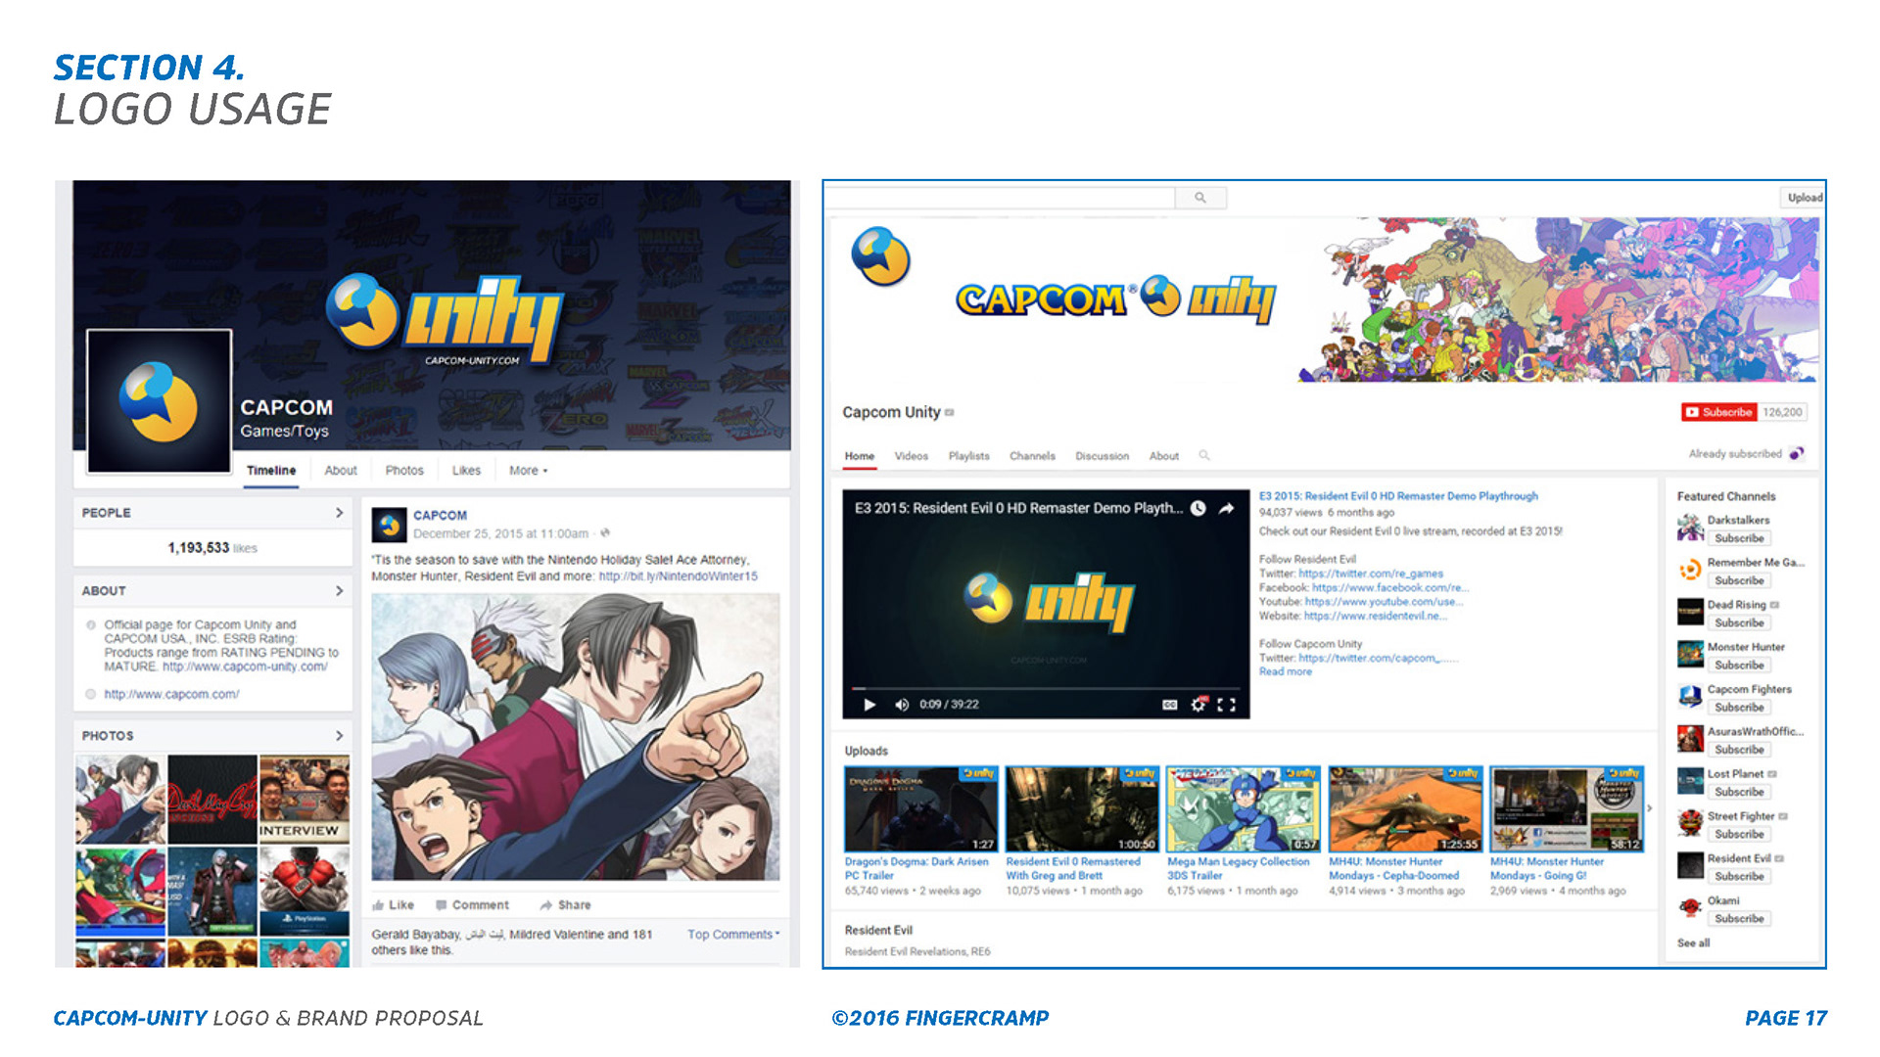
Task: Toggle closed captions on the video
Action: pos(1169,705)
